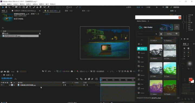Open the 正常 blend mode dropdown
195x103 pixels.
(67, 85)
